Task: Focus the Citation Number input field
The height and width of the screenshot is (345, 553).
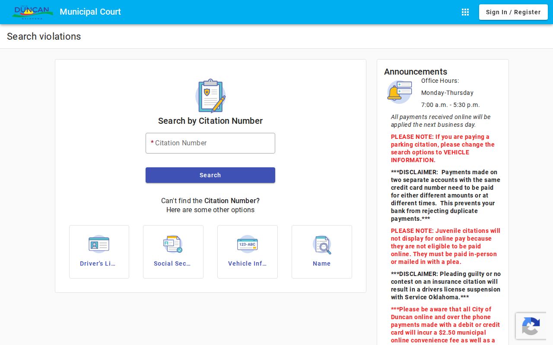Action: tap(210, 143)
